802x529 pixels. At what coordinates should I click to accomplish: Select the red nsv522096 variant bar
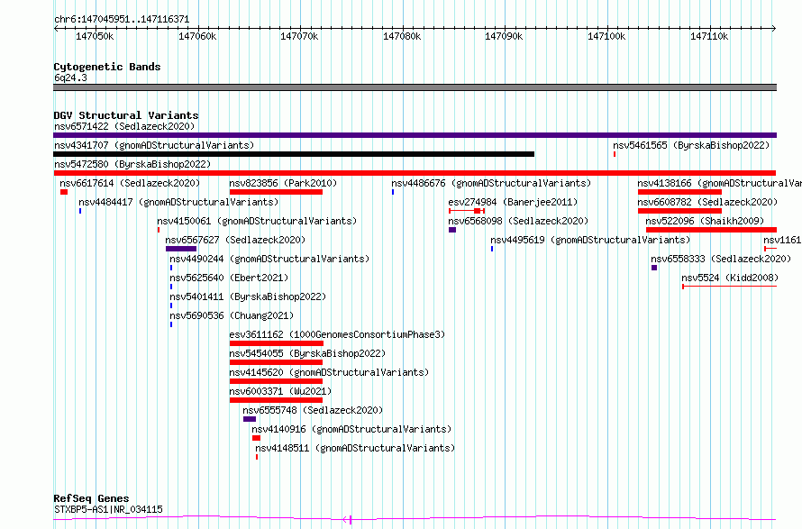[712, 230]
